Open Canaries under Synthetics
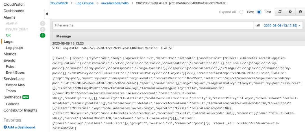 click(x=13, y=104)
